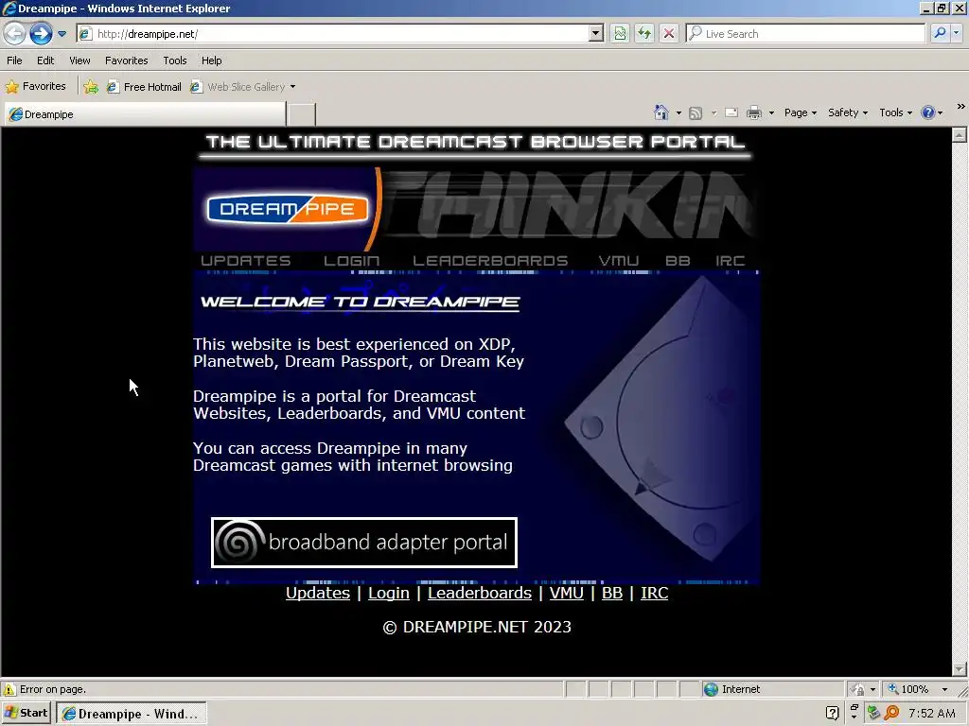Click the Favorites star button

click(x=36, y=86)
